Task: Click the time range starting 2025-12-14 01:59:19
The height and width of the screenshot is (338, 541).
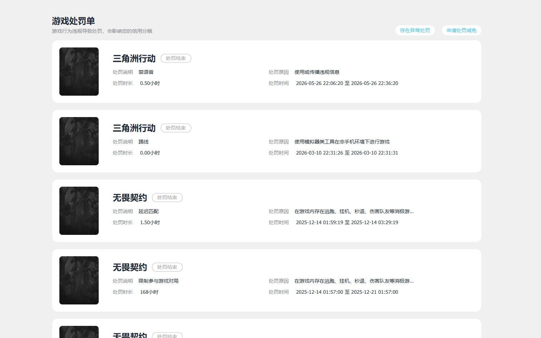Action: click(x=347, y=222)
